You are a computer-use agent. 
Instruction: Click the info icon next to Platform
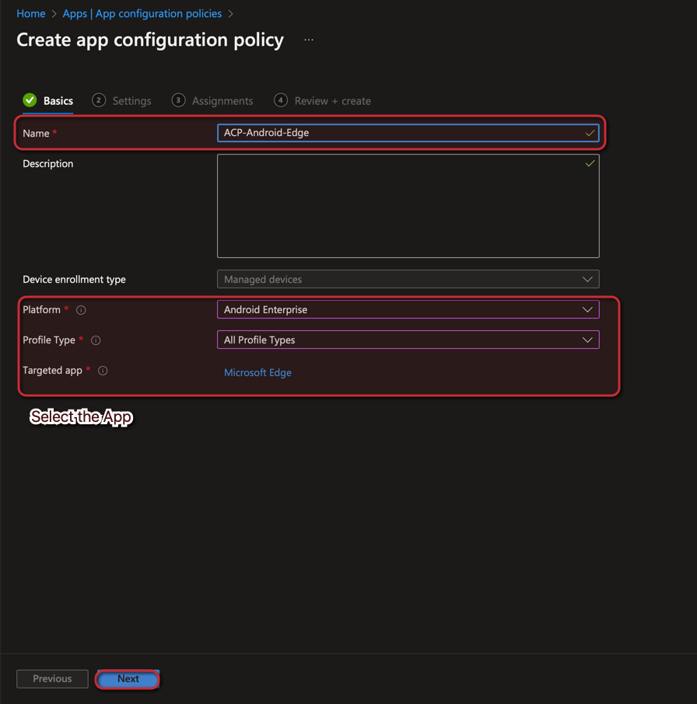tap(81, 310)
